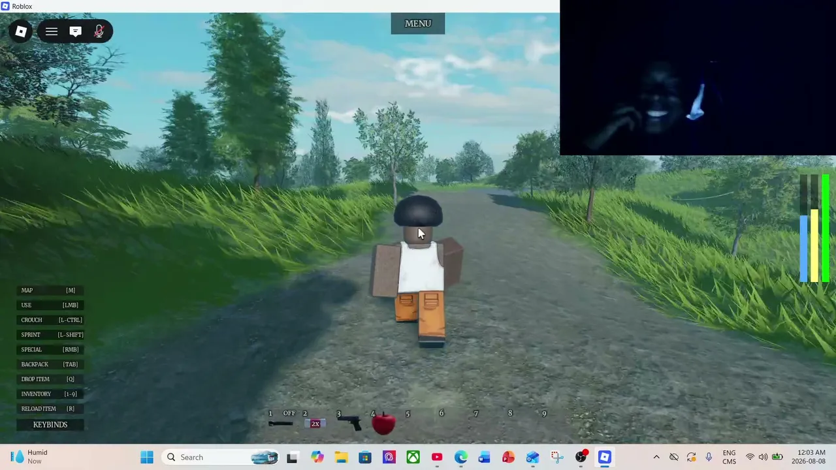Open YouTube from the taskbar
The image size is (836, 470).
click(x=437, y=457)
